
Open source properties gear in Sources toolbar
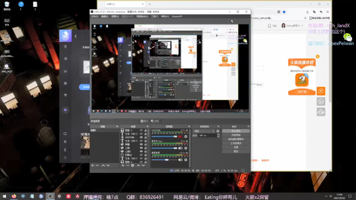[x=133, y=165]
